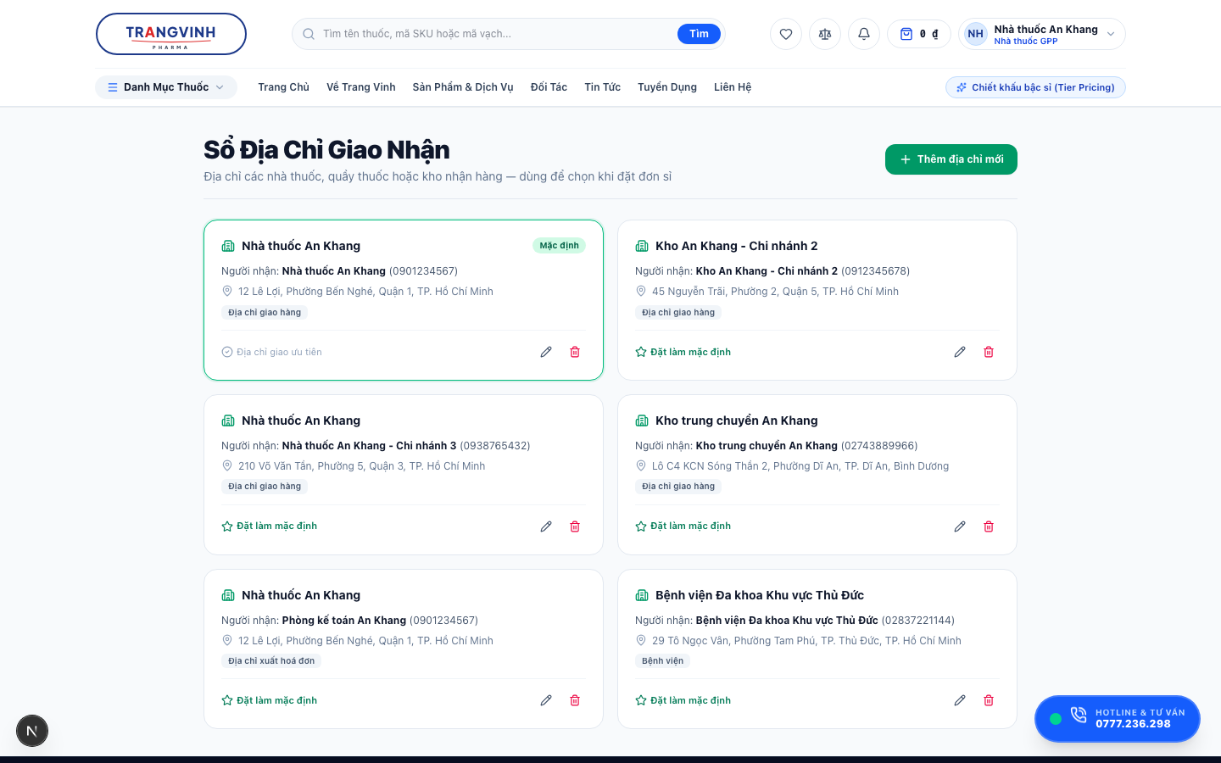Delete Kho trung chuyển An Khang address

coord(989,526)
